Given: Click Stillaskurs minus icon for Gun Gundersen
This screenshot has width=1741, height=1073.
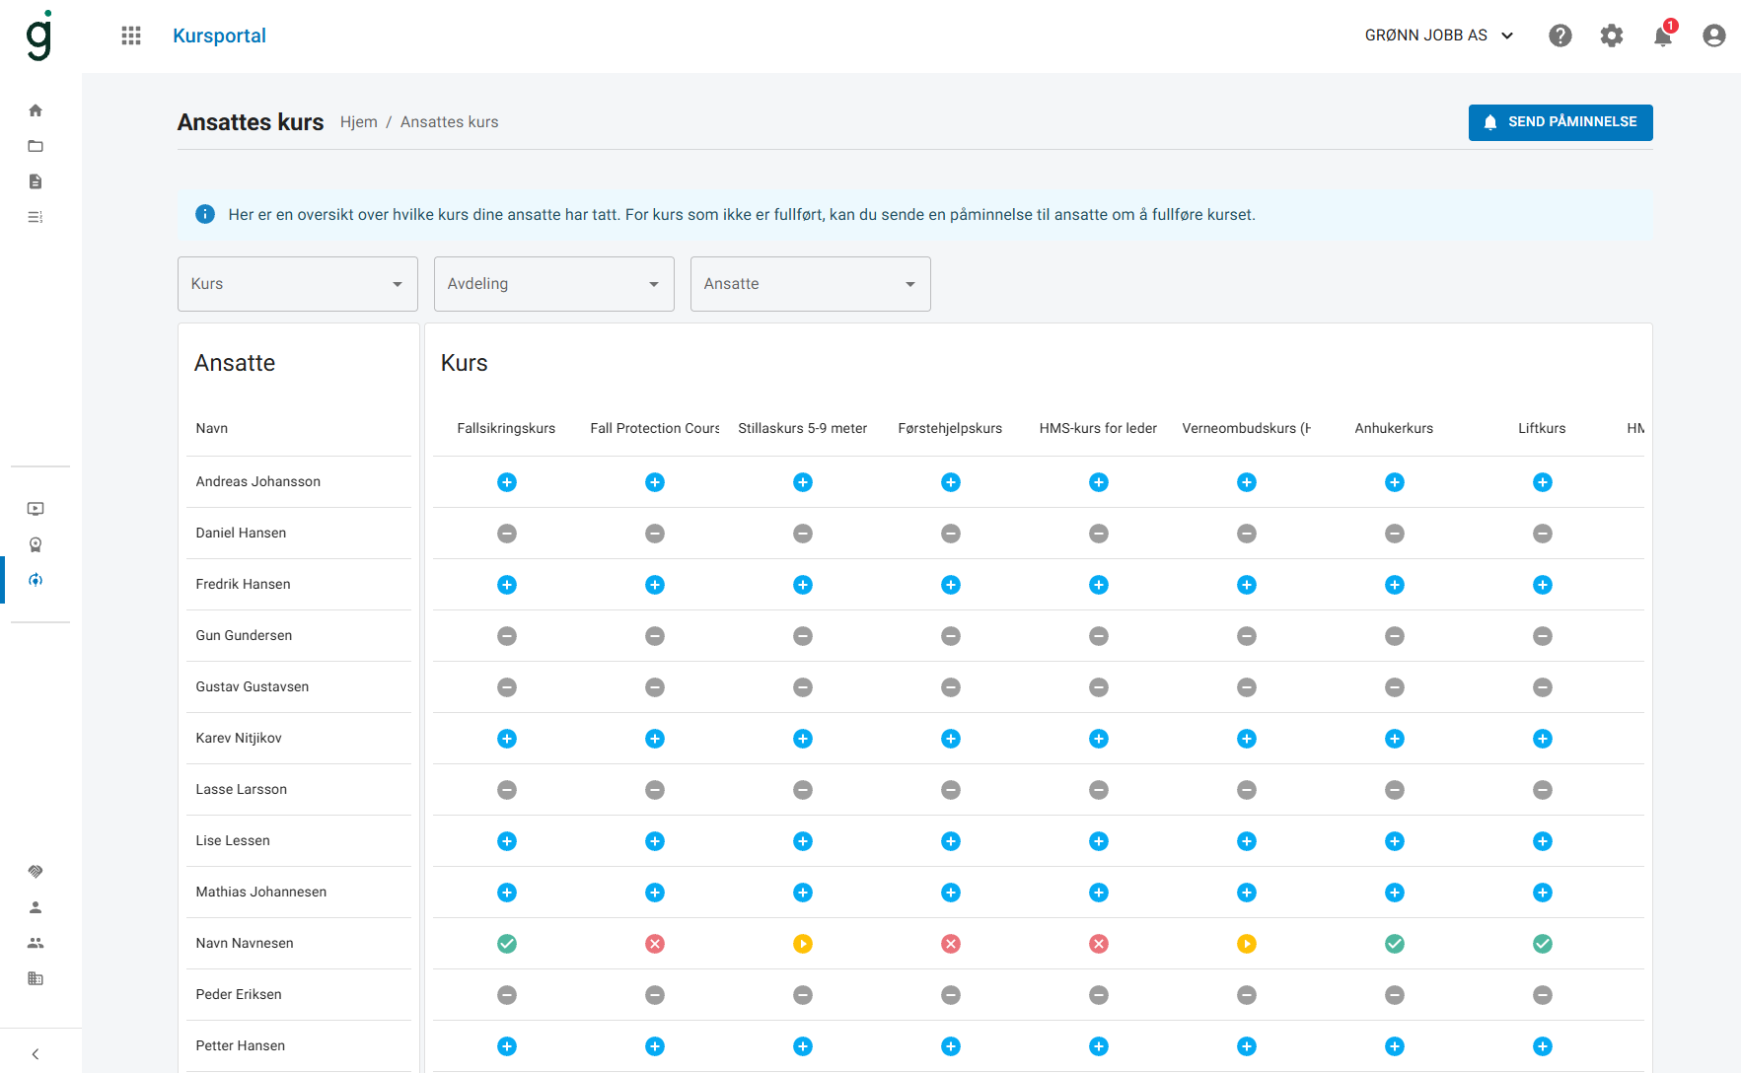Looking at the screenshot, I should click(x=803, y=636).
